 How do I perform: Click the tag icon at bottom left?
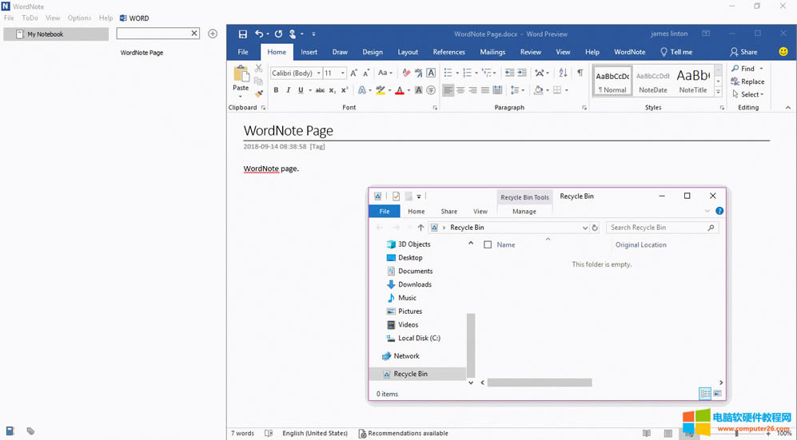(30, 431)
